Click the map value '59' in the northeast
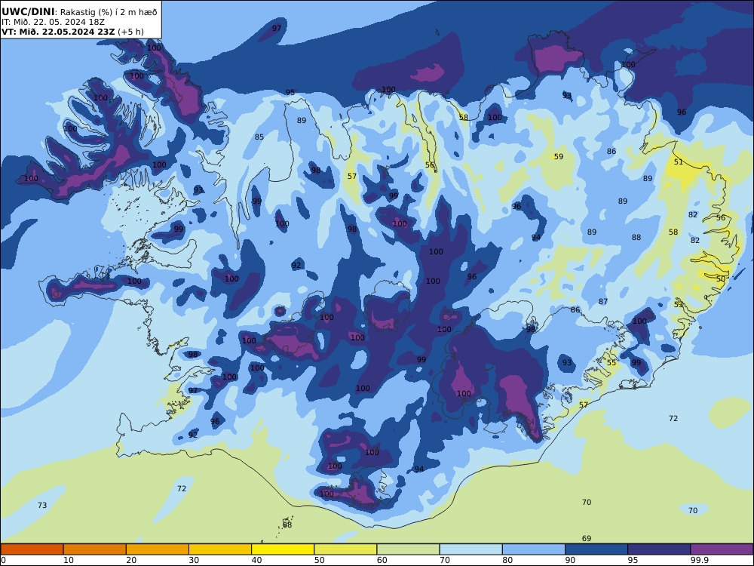 [558, 157]
